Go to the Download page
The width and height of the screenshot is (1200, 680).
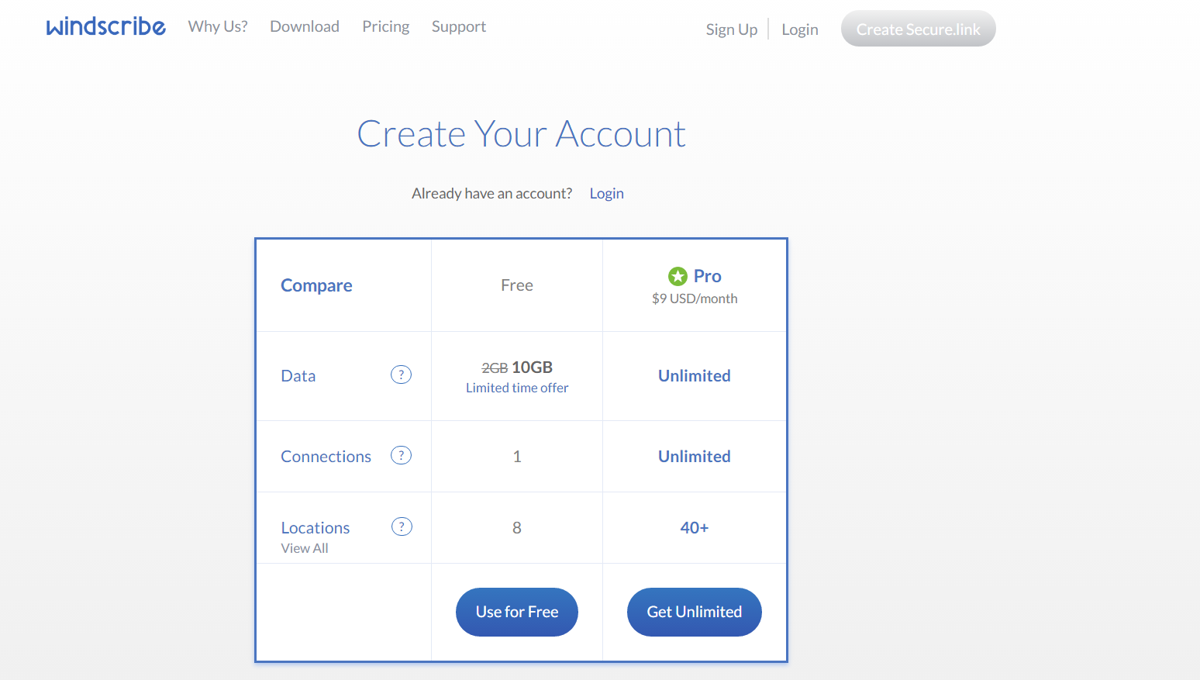pyautogui.click(x=305, y=26)
